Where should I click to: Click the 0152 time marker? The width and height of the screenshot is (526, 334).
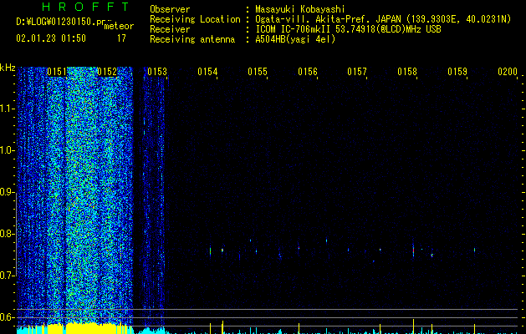(x=107, y=72)
